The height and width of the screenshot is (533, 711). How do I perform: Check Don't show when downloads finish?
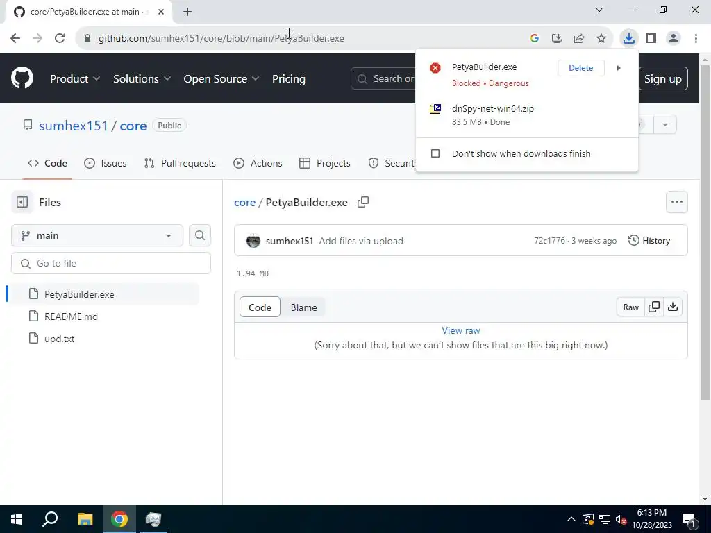click(x=435, y=153)
